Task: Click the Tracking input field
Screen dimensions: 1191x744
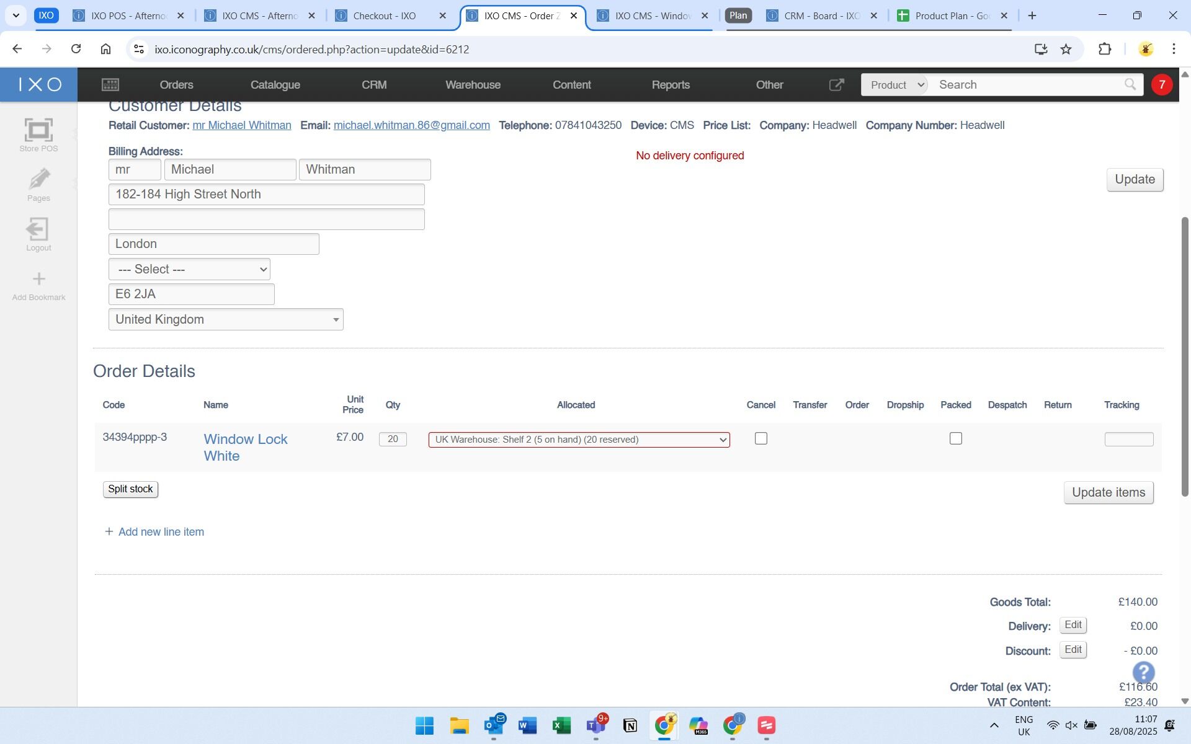Action: [x=1128, y=440]
